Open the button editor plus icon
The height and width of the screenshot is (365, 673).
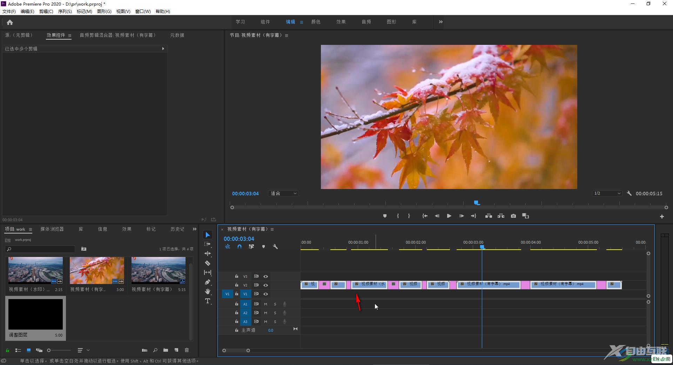(x=662, y=217)
